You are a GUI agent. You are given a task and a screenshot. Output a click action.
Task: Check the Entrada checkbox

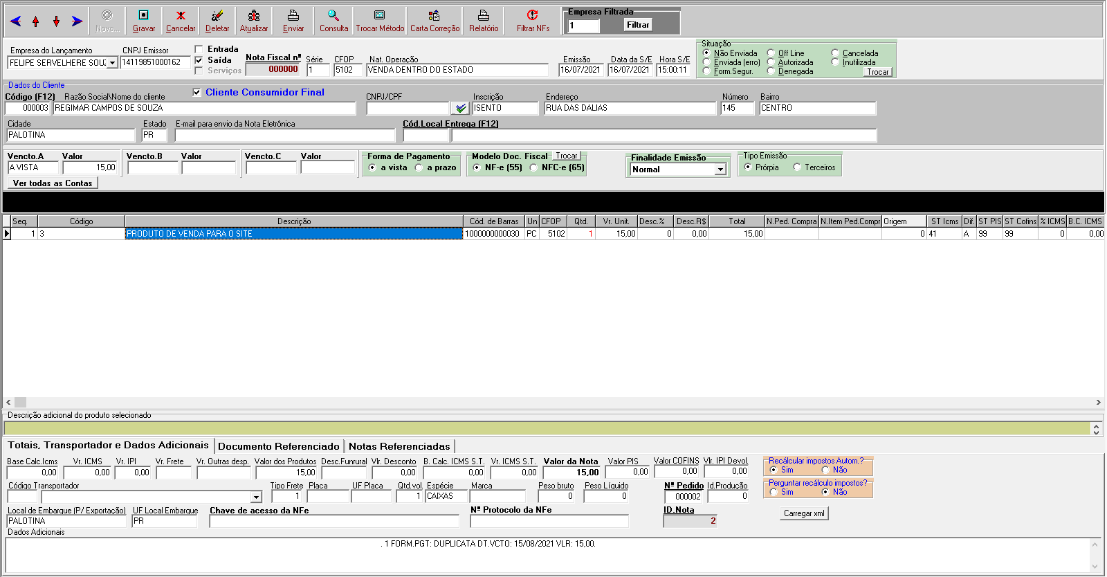(x=199, y=49)
